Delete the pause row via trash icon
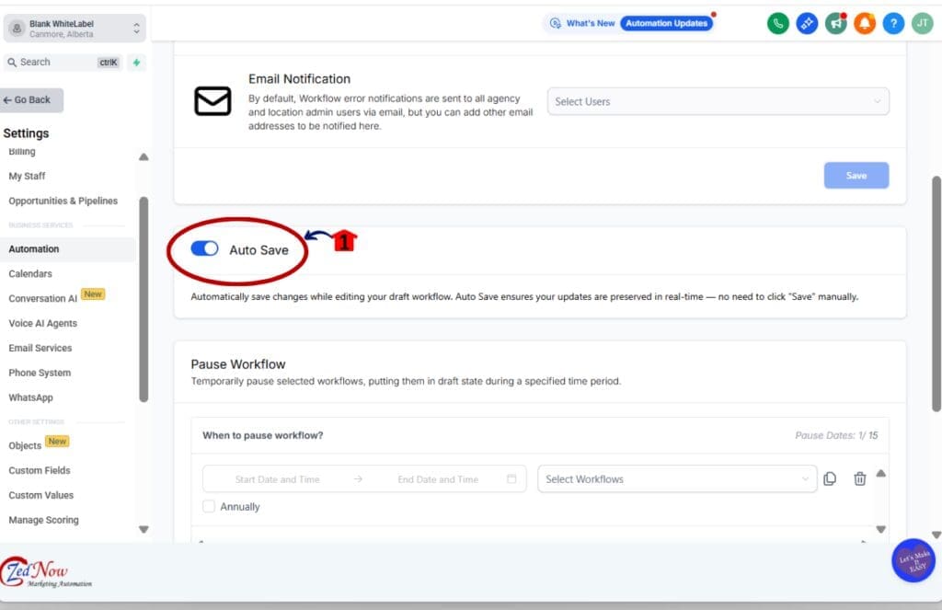942x610 pixels. pos(860,478)
